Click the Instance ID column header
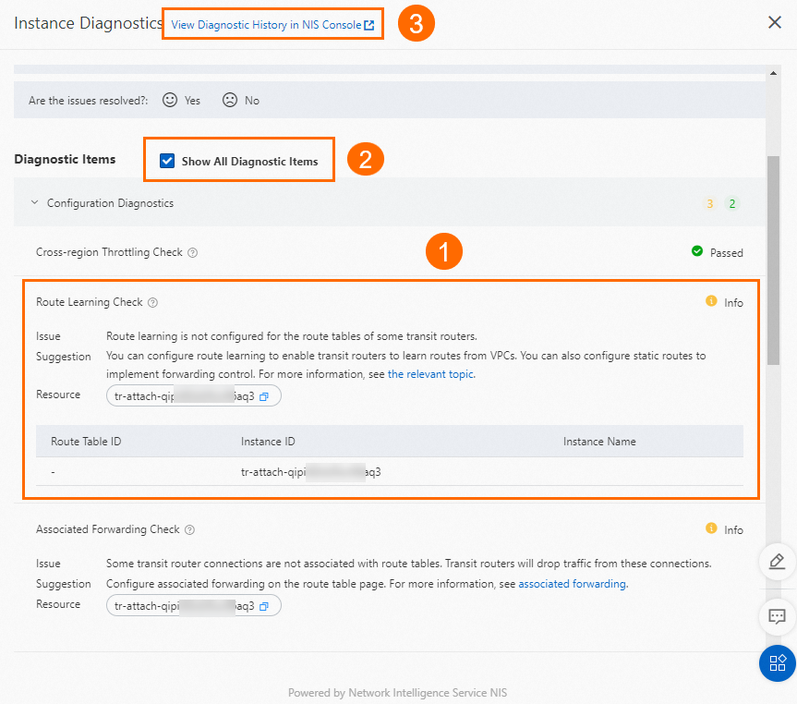This screenshot has width=797, height=704. [x=268, y=442]
